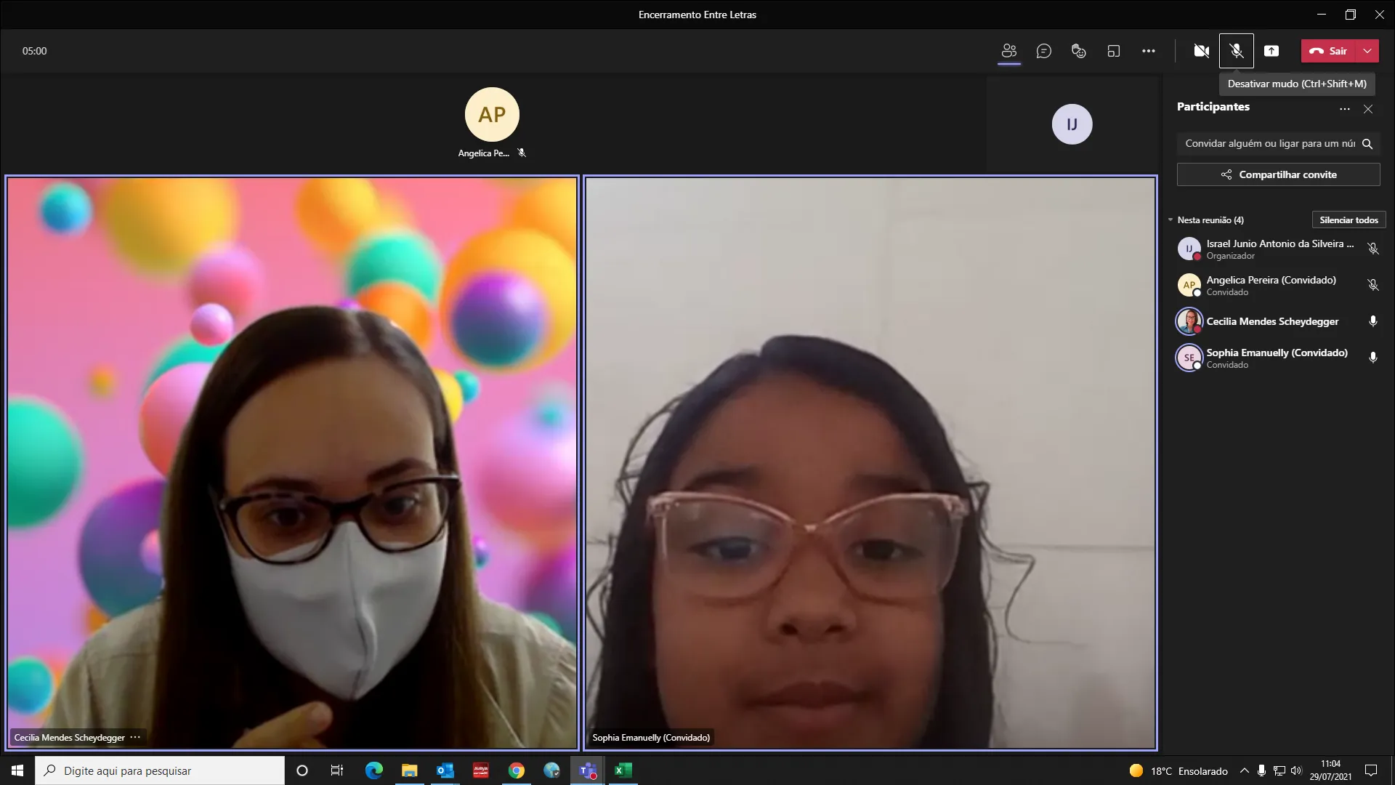This screenshot has width=1395, height=785.
Task: Open the reactions icon in the toolbar
Action: point(1078,51)
